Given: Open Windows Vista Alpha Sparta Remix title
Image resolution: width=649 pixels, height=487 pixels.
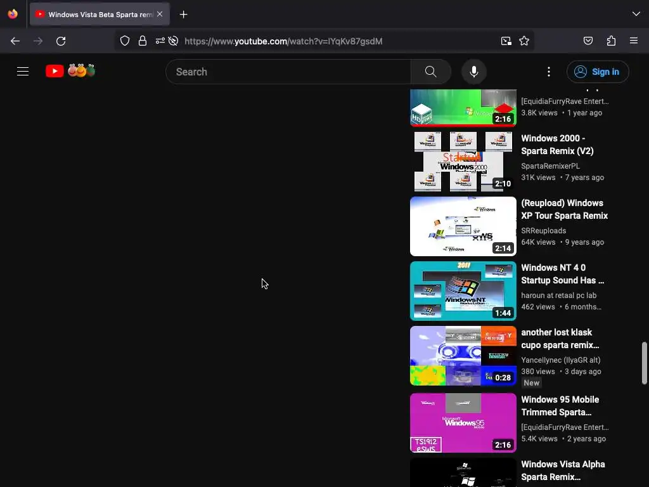Looking at the screenshot, I should [x=563, y=471].
